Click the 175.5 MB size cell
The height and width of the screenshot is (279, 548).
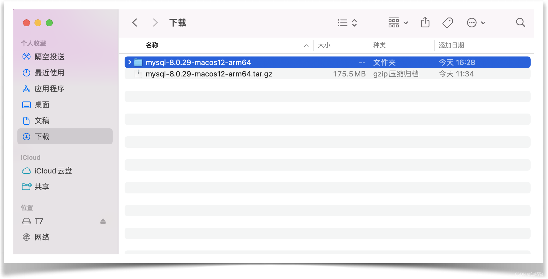[x=349, y=74]
